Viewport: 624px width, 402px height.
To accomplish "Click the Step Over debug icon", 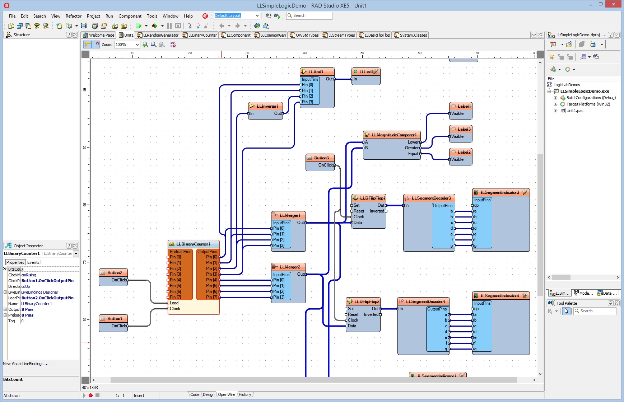I will click(198, 26).
